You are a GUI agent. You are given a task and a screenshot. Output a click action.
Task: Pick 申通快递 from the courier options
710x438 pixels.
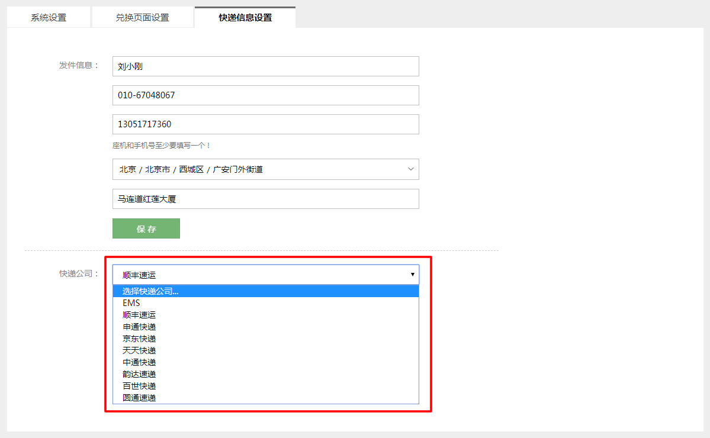point(266,327)
